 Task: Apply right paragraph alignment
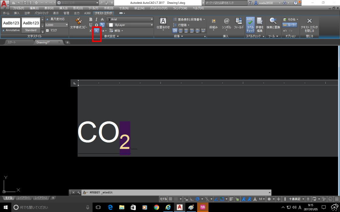(192, 31)
